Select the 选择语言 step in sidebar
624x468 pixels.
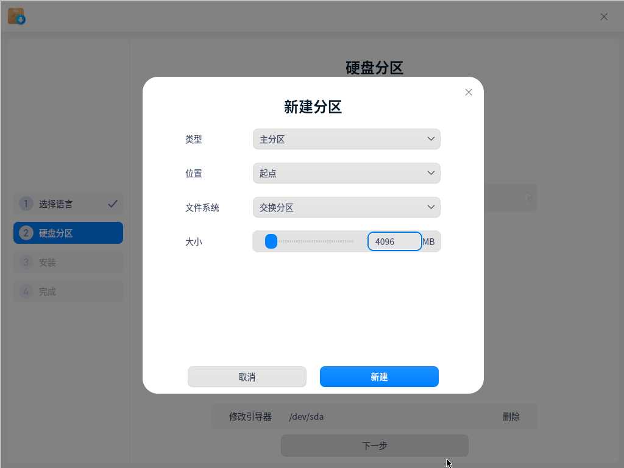click(68, 204)
